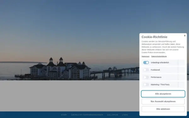Choose Nur Auswahl akzeptieren
Screen dimensions: 189x118
(x=163, y=102)
